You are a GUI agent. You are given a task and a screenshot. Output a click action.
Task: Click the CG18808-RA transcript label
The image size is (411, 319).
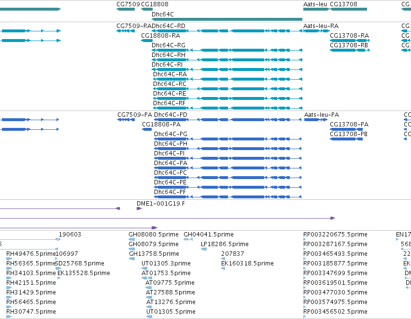point(160,36)
